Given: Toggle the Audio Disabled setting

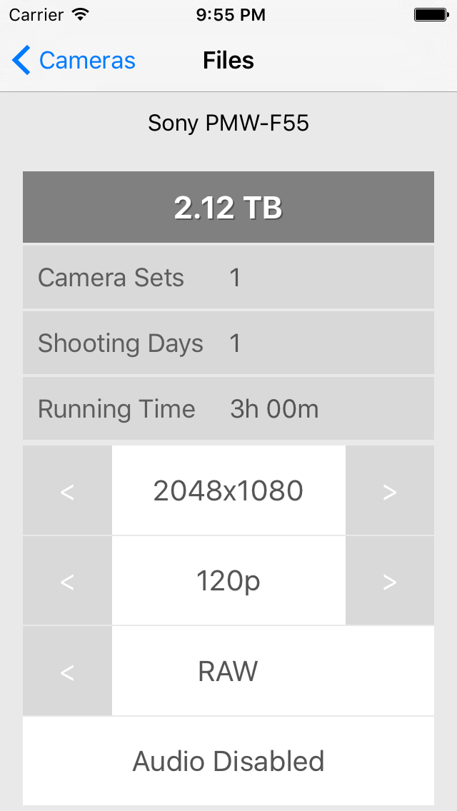Looking at the screenshot, I should click(228, 761).
